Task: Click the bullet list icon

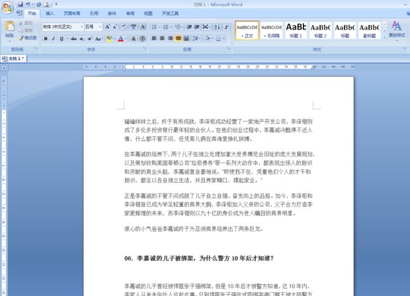Action: coord(153,27)
